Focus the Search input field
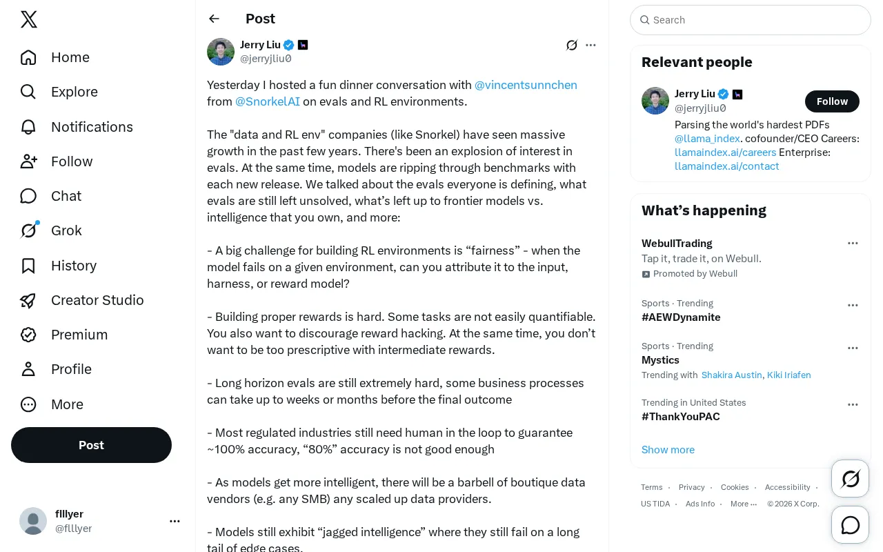Image resolution: width=883 pixels, height=552 pixels. (751, 20)
